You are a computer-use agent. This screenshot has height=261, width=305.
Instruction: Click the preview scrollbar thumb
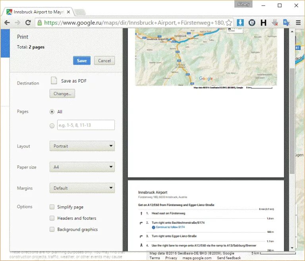[292, 121]
